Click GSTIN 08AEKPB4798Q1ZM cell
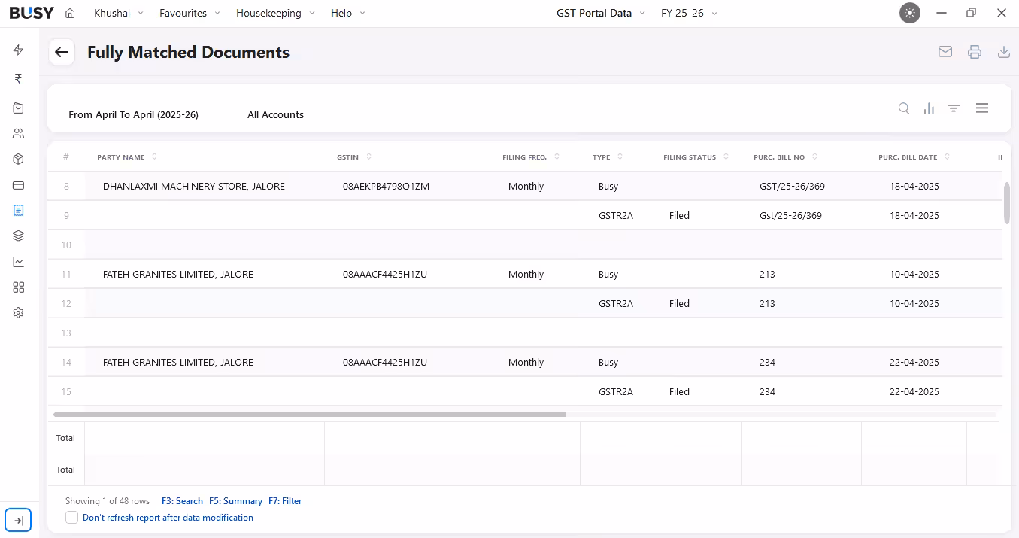Screen dimensions: 1019x538 coord(386,187)
